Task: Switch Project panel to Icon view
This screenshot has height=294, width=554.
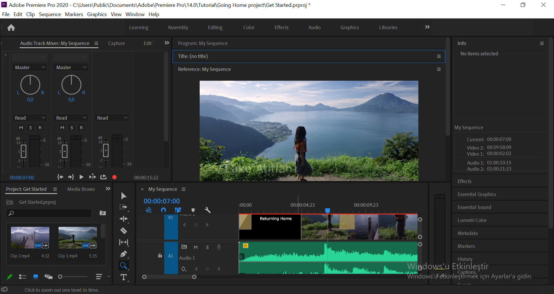Action: 36,277
